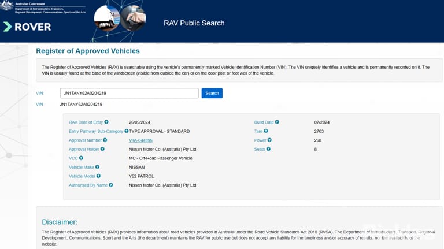Open help icon next to Vehicle Make
Screen dimensions: 444x249
[97, 167]
